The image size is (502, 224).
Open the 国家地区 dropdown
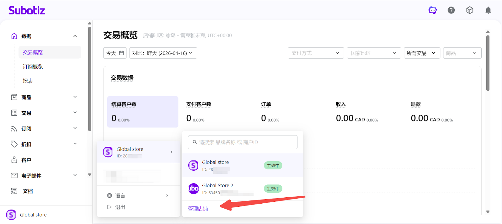pos(374,53)
